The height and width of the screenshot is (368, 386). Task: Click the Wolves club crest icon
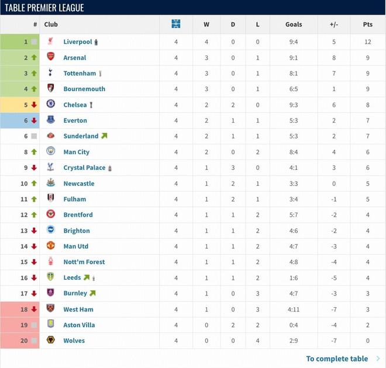coord(51,341)
